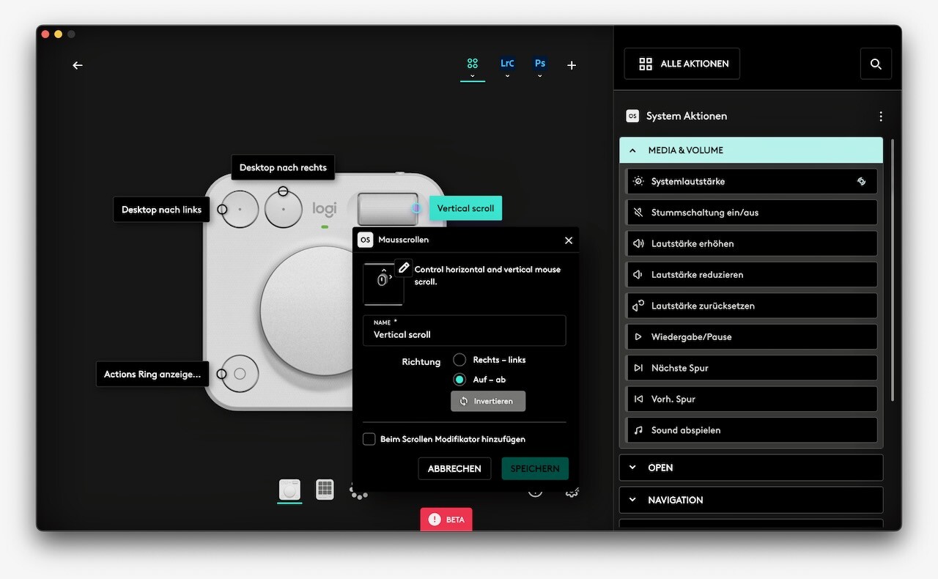This screenshot has width=938, height=579.
Task: Choose Wiedergabe/Pause action
Action: click(x=750, y=337)
